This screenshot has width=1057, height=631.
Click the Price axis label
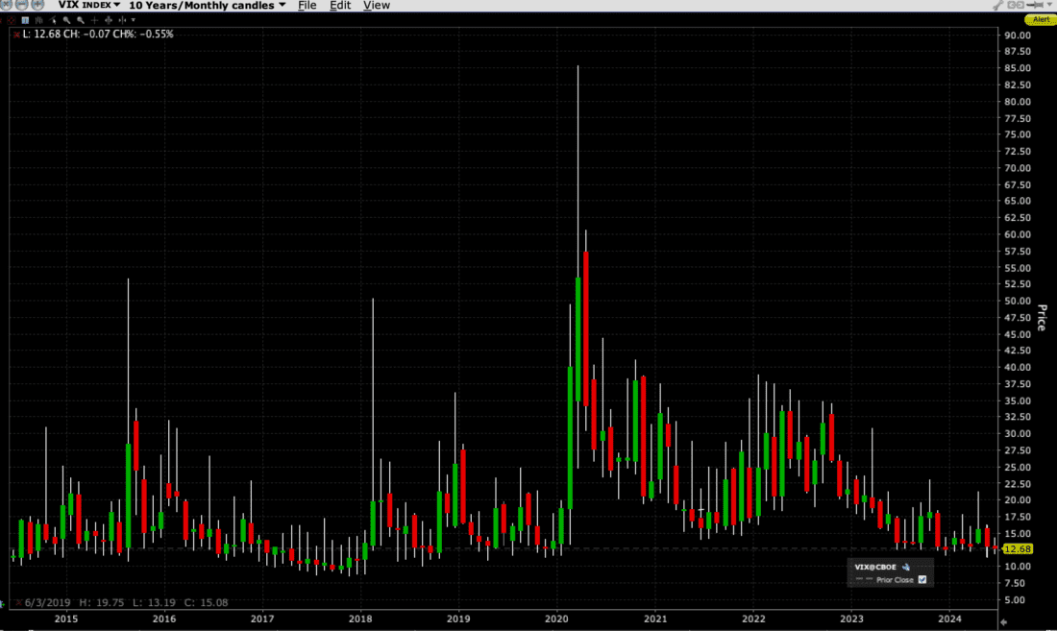(1041, 318)
